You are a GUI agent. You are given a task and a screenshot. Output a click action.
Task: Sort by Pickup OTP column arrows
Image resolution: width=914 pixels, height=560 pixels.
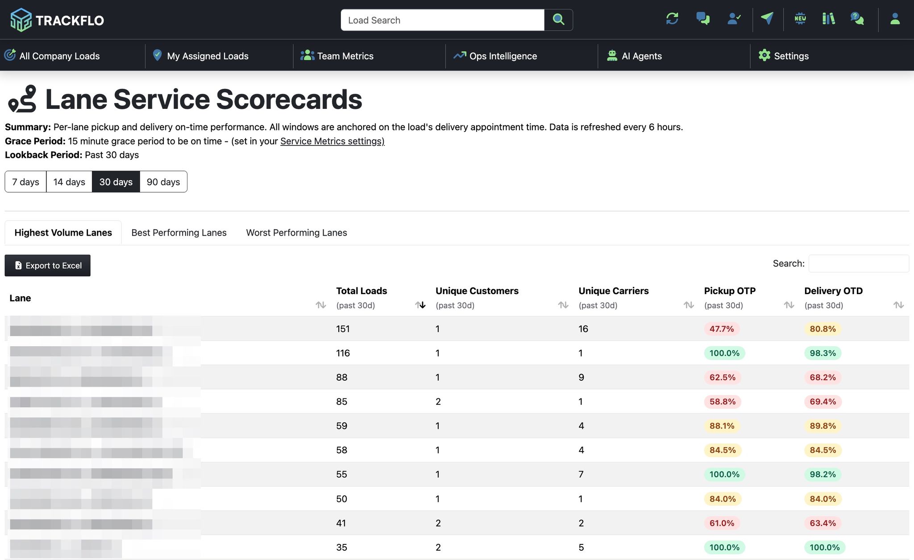click(789, 305)
